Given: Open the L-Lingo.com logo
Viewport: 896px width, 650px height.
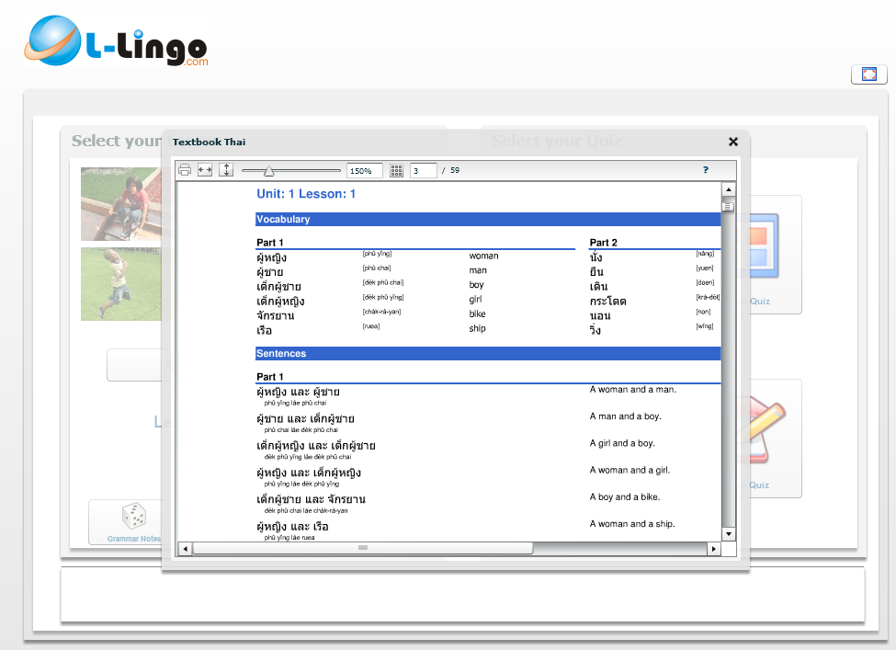Looking at the screenshot, I should [116, 40].
